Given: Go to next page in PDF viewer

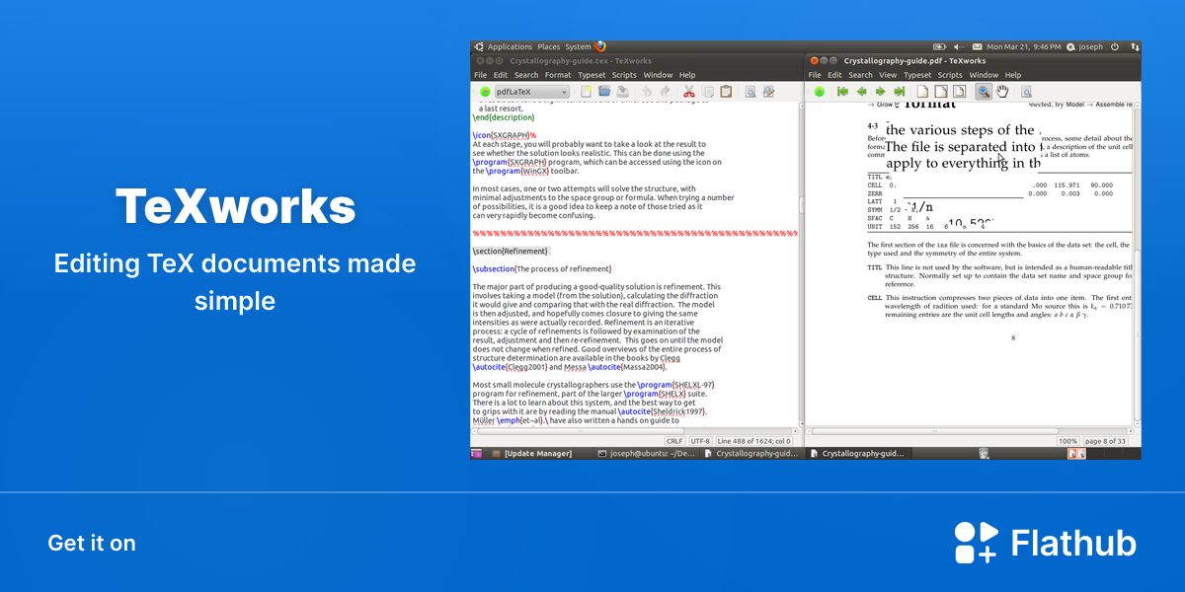Looking at the screenshot, I should (879, 92).
